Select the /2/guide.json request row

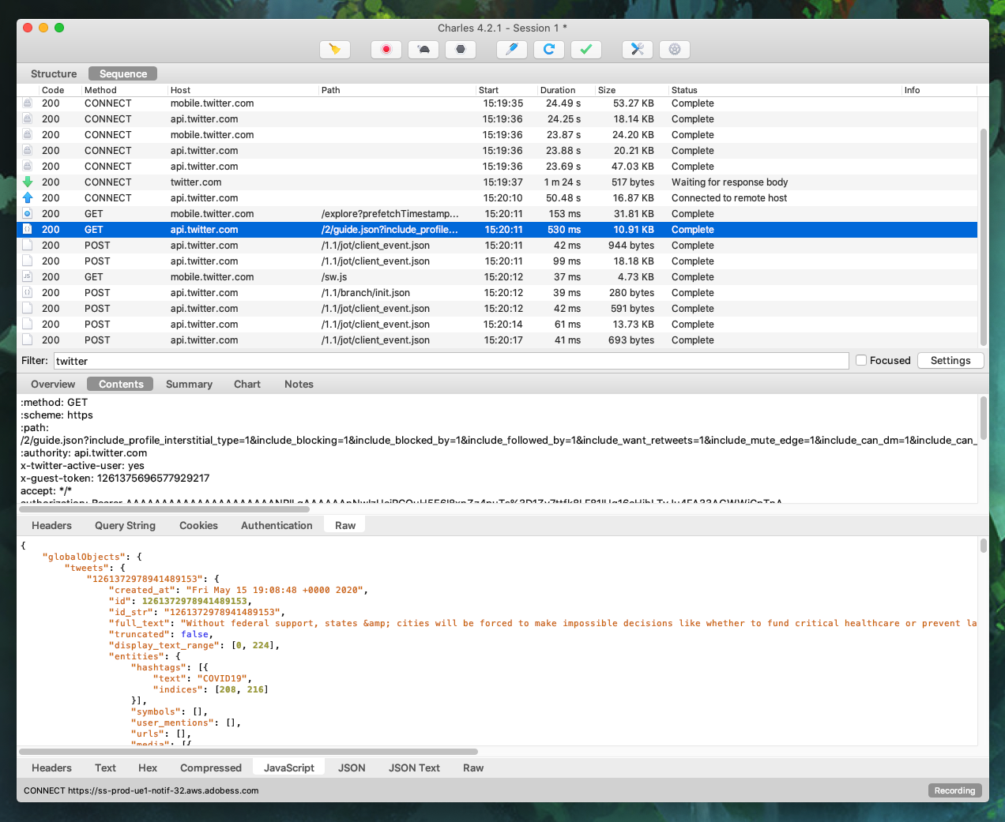pyautogui.click(x=497, y=230)
